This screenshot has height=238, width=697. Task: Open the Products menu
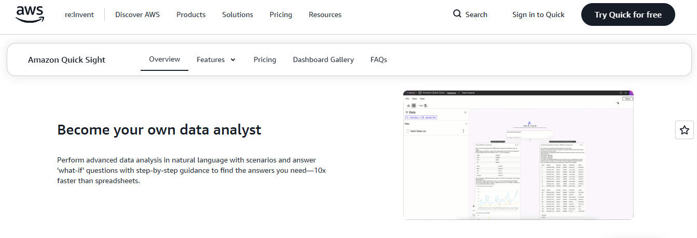[x=191, y=14]
